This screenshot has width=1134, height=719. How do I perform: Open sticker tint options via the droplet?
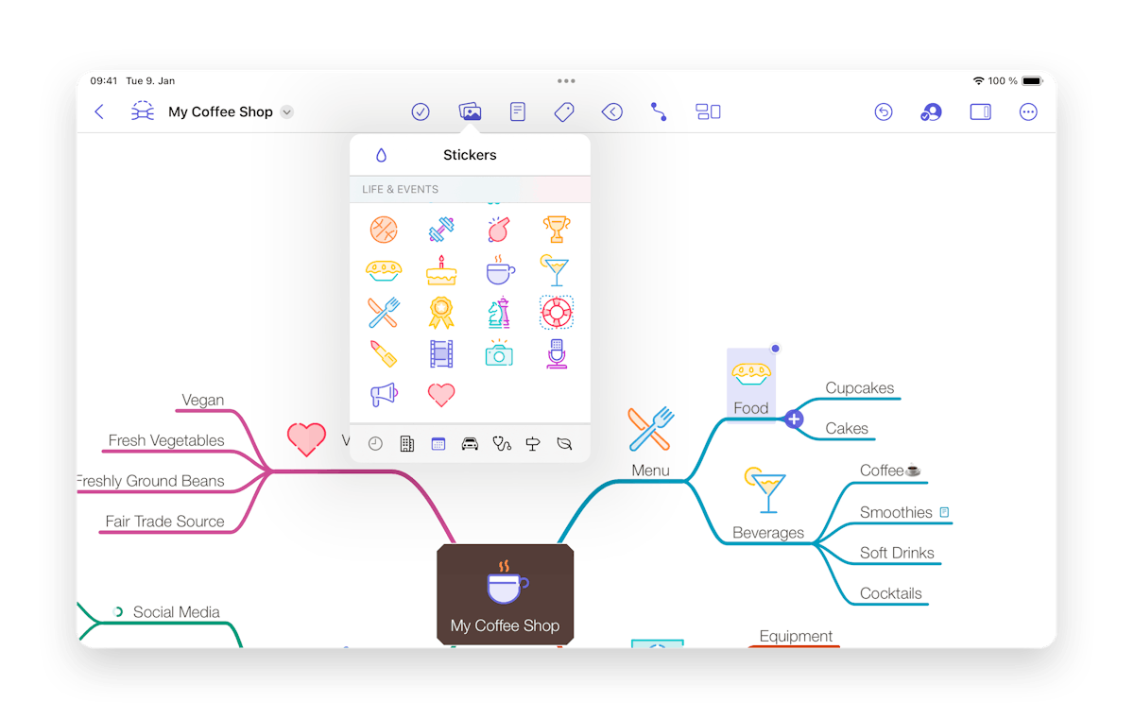point(379,155)
